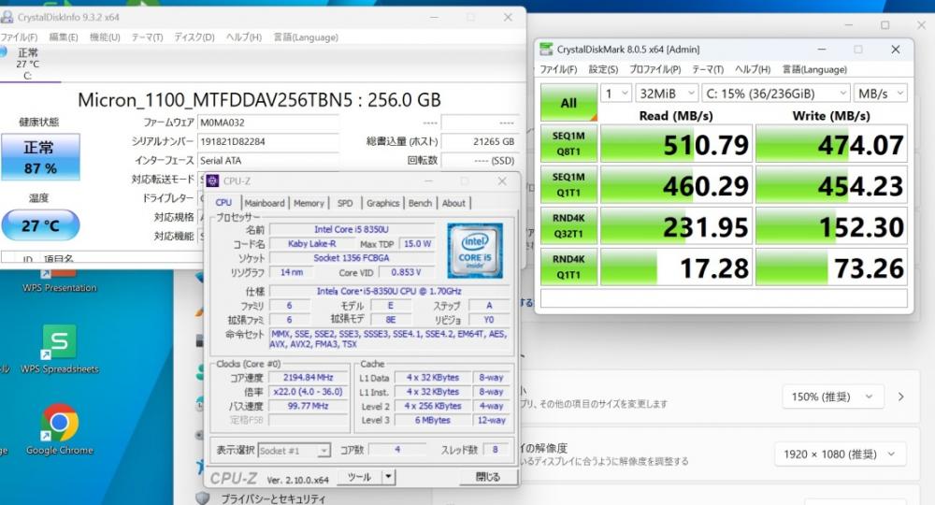Viewport: 935px width, 505px height.
Task: Click the serial number field 191821D82284
Action: [x=268, y=141]
